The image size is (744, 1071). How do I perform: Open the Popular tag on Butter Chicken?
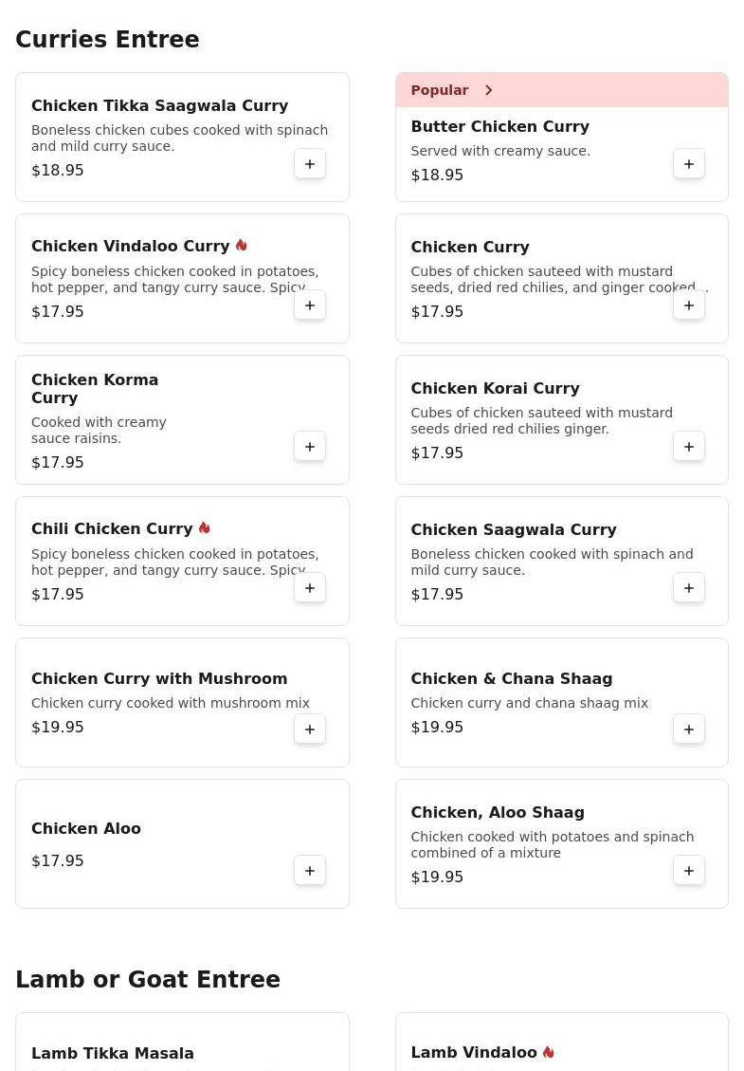440,90
